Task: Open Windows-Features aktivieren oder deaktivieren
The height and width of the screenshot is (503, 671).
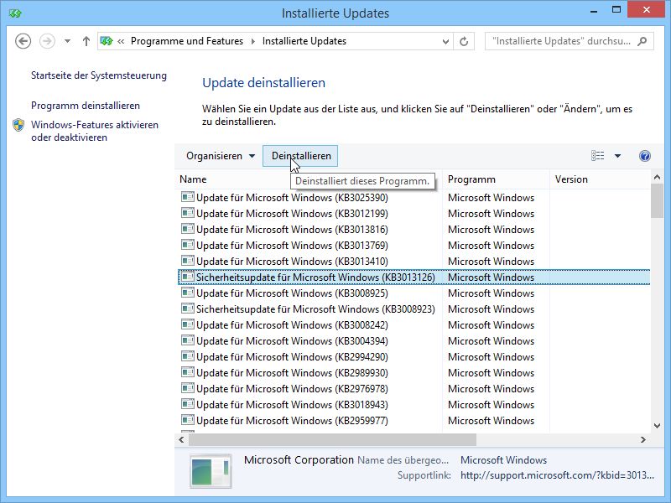Action: [95, 131]
